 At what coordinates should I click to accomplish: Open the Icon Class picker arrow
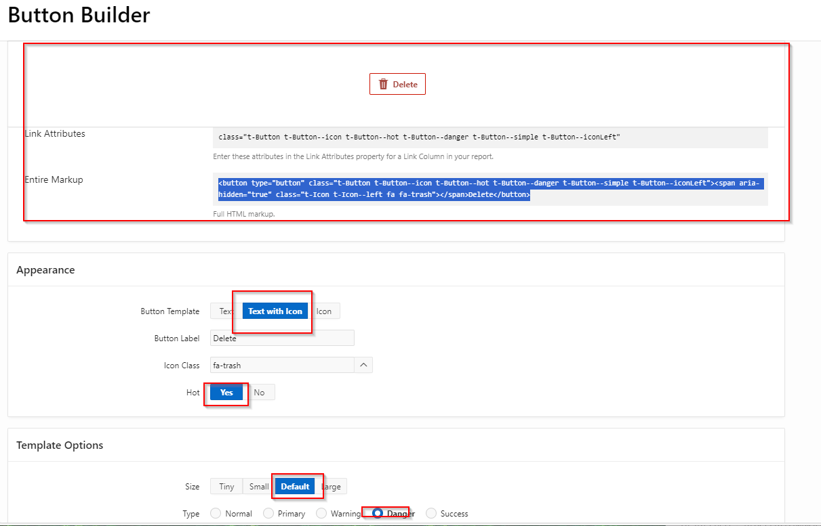point(363,365)
